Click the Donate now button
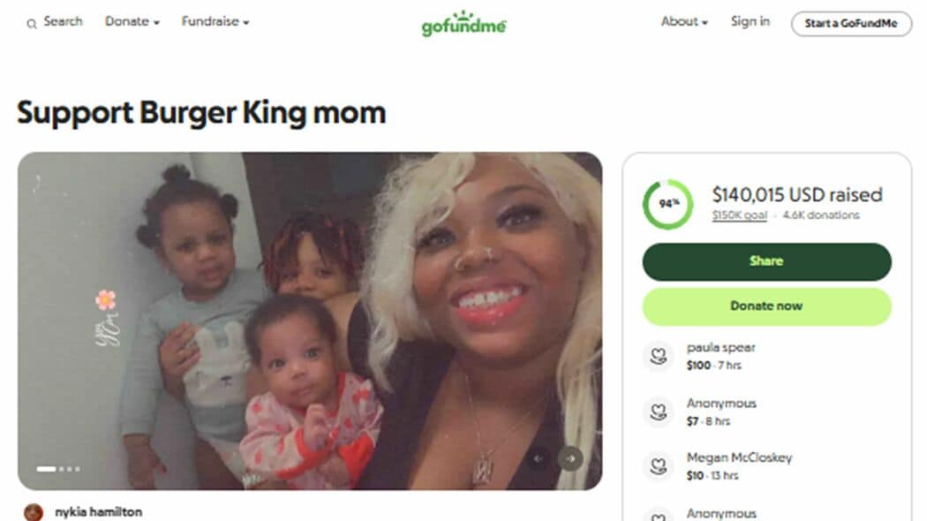This screenshot has width=927, height=521. click(x=766, y=306)
